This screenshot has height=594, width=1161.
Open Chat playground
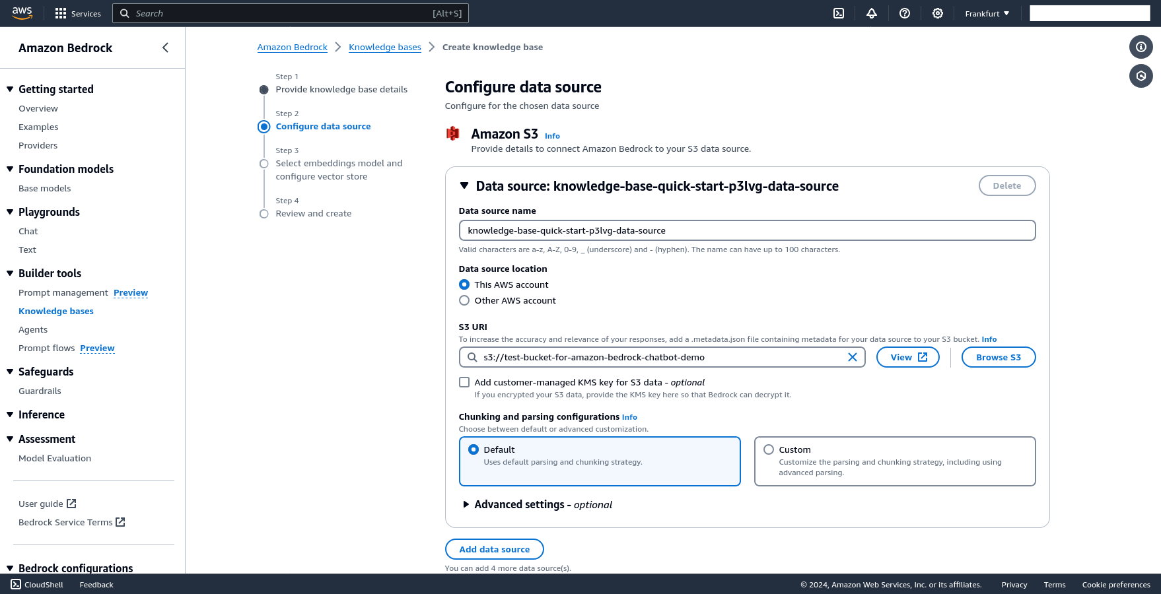click(x=28, y=231)
